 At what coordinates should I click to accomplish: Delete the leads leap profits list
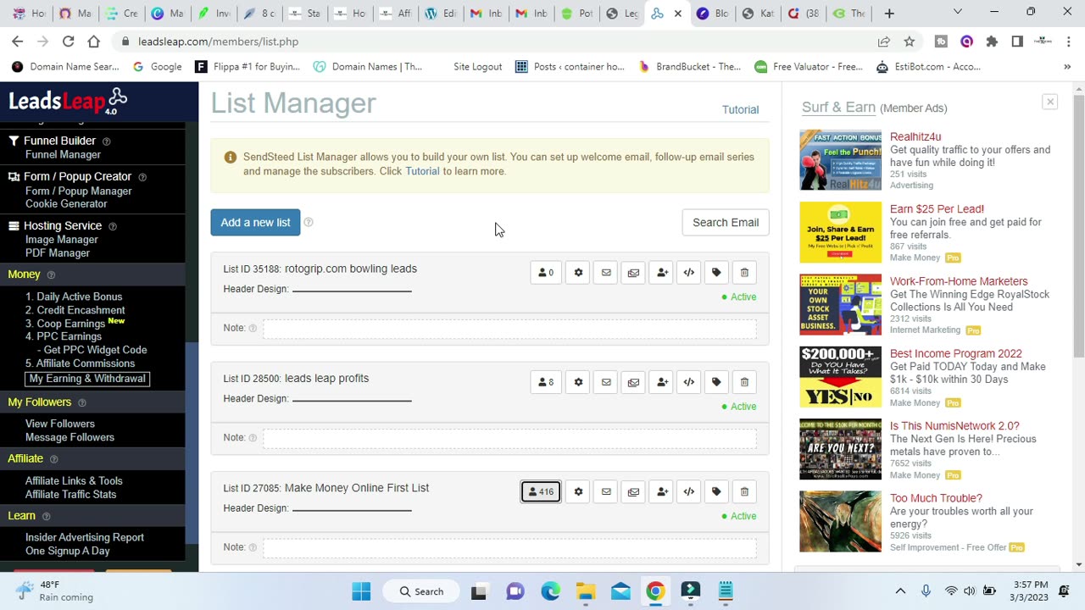click(x=744, y=382)
